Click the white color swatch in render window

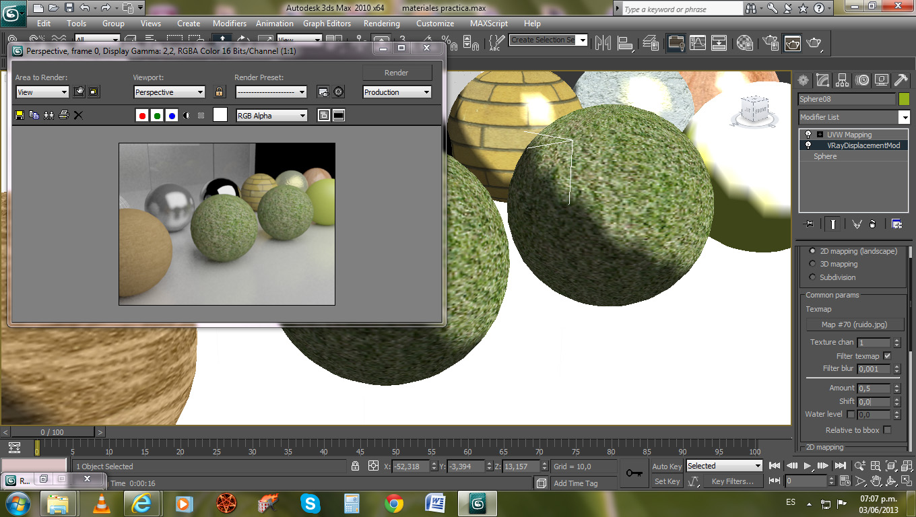click(220, 115)
